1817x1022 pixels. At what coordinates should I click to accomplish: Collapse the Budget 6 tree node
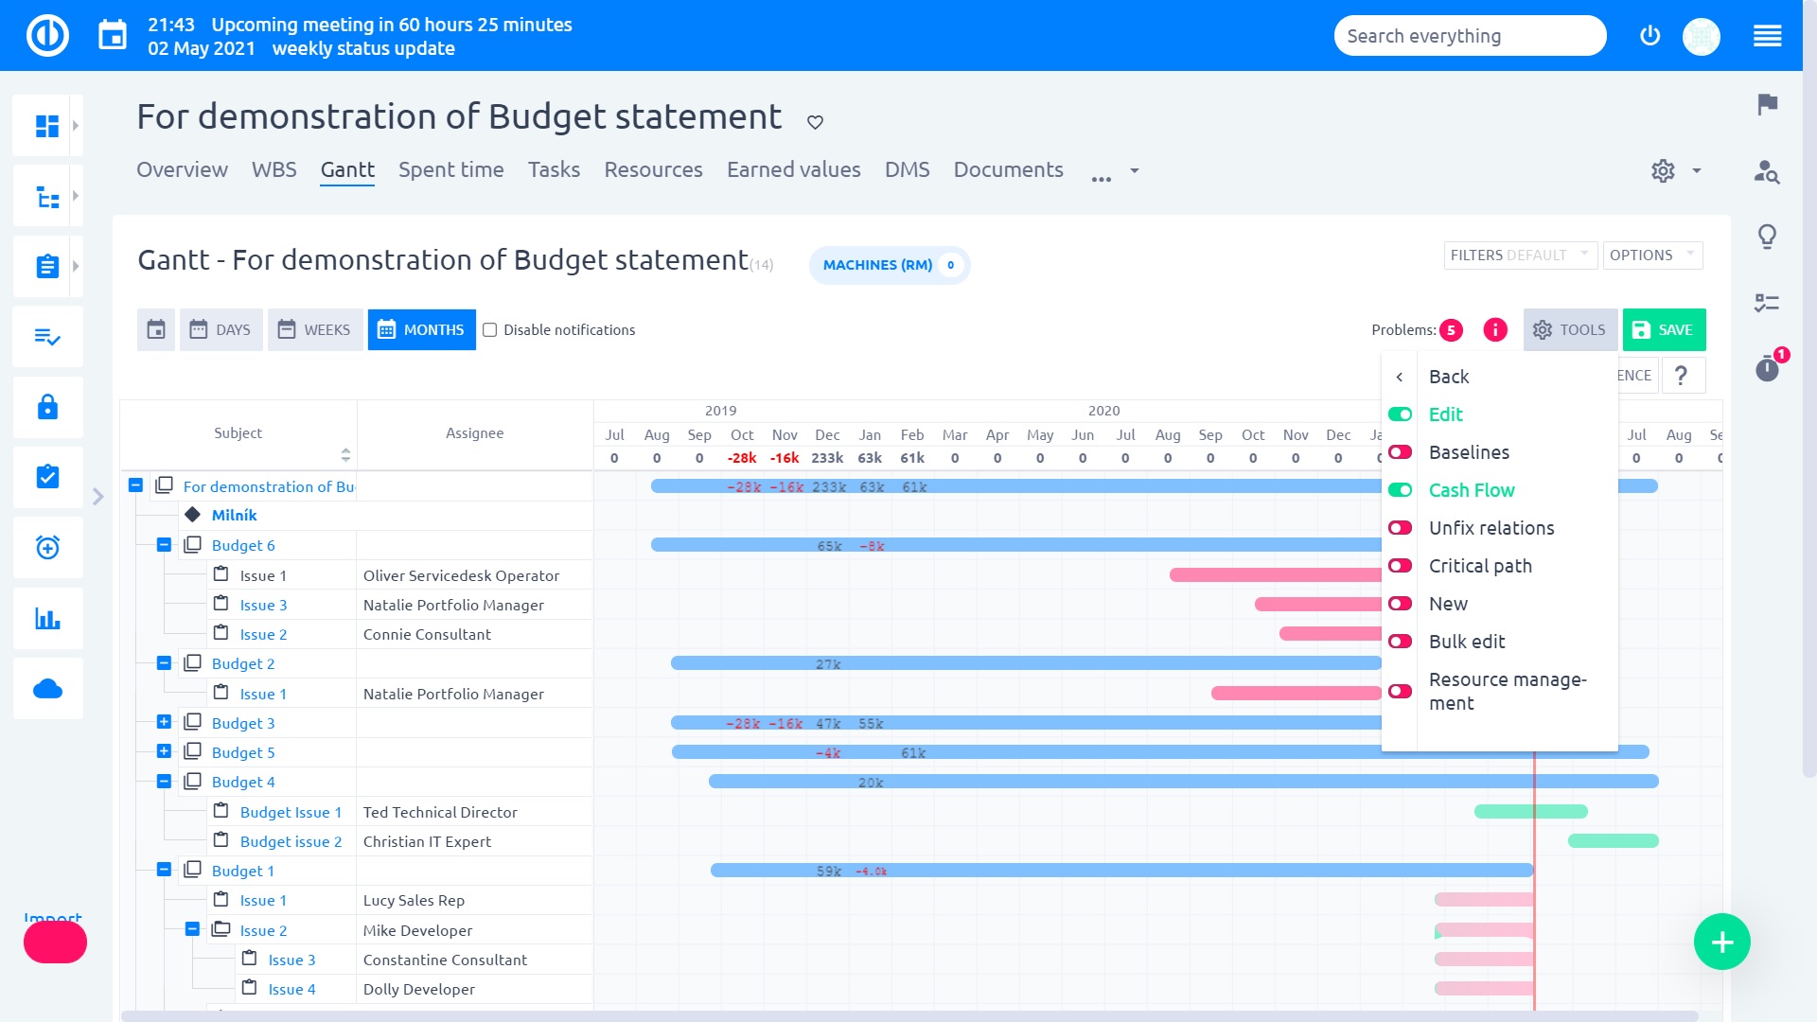[164, 545]
